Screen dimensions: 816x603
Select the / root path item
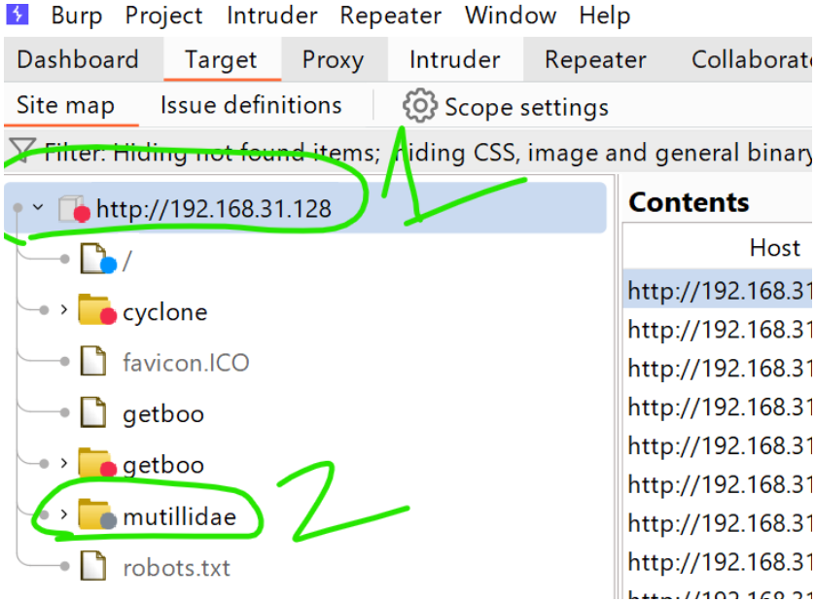click(127, 260)
